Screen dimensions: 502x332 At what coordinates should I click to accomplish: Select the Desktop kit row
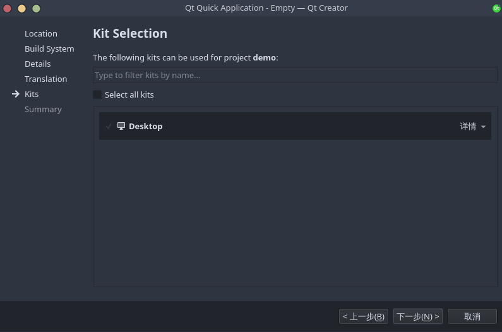[x=295, y=126]
